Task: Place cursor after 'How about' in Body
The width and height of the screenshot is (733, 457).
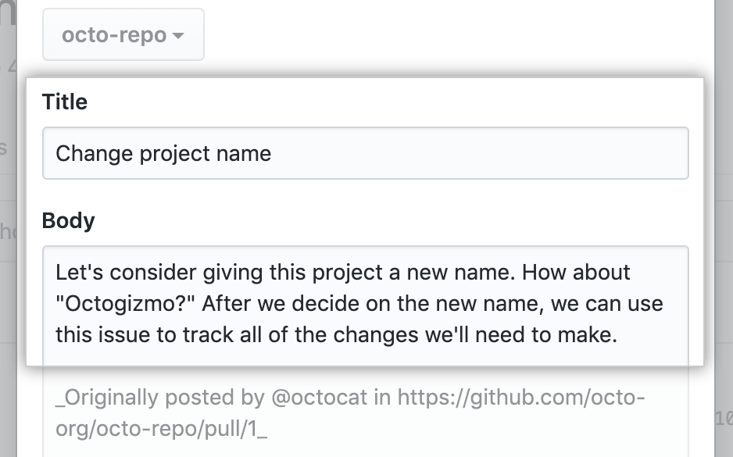Action: tap(631, 273)
